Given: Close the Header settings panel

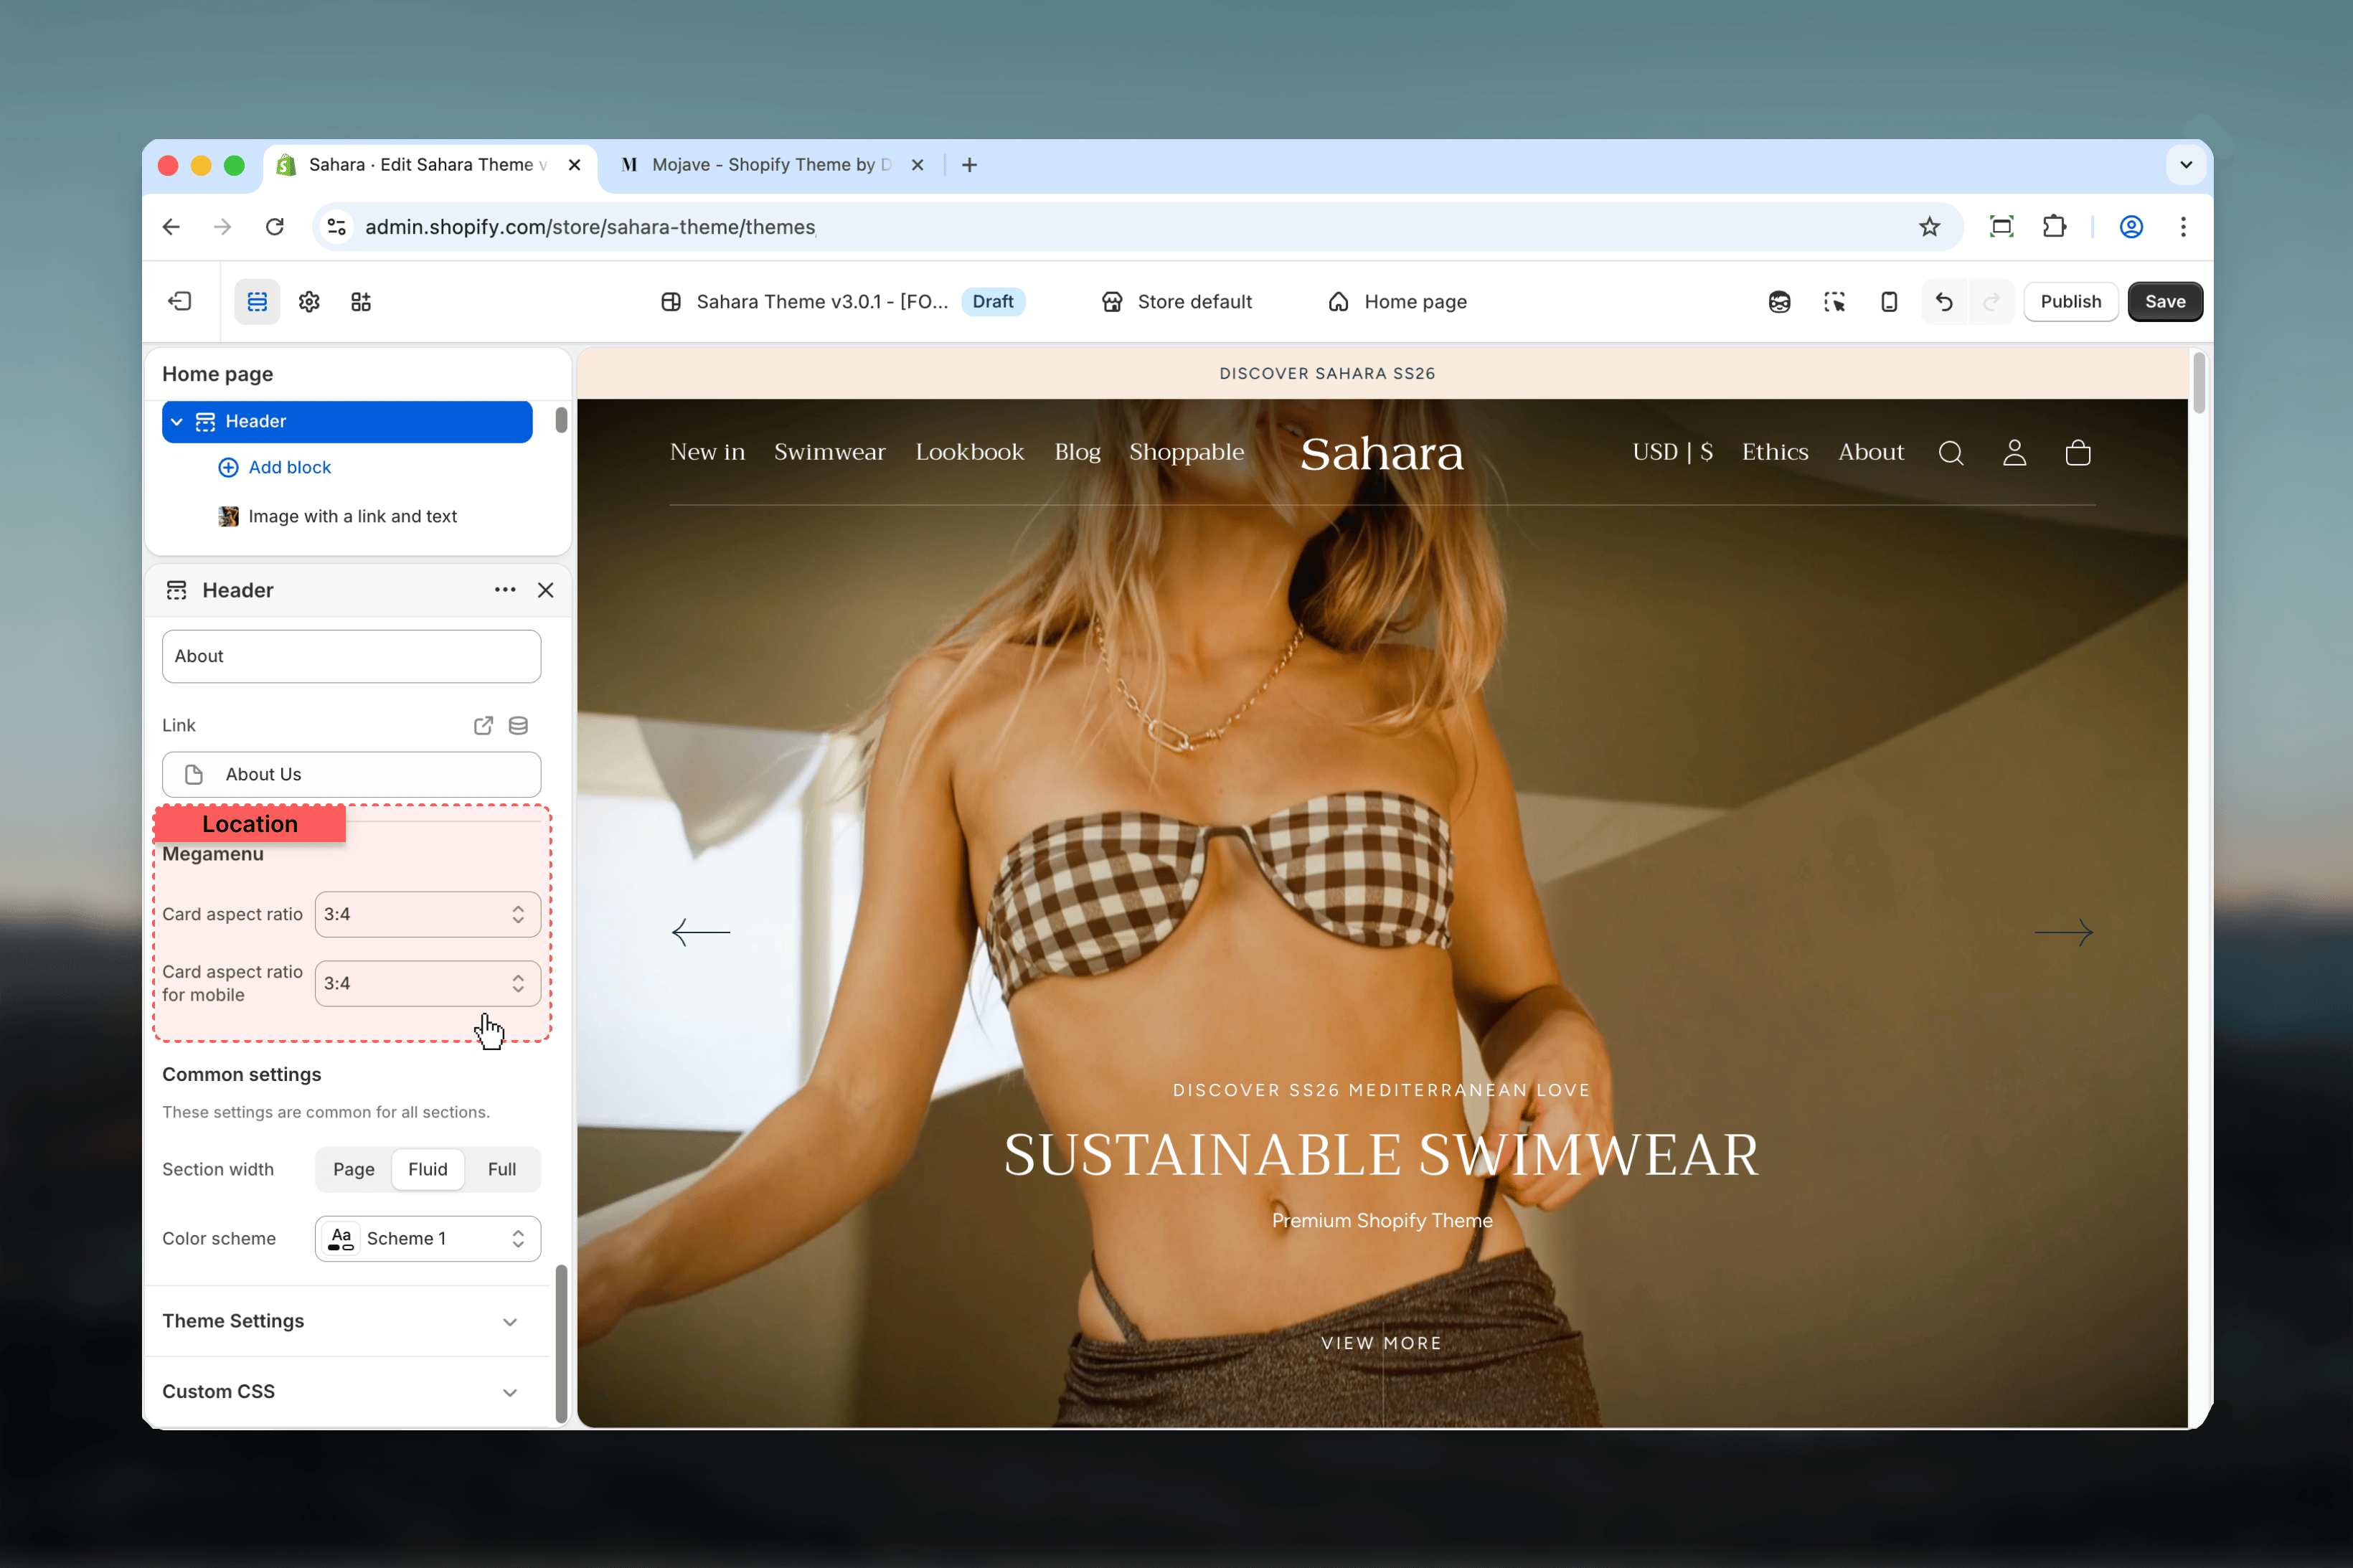Looking at the screenshot, I should click(x=546, y=590).
